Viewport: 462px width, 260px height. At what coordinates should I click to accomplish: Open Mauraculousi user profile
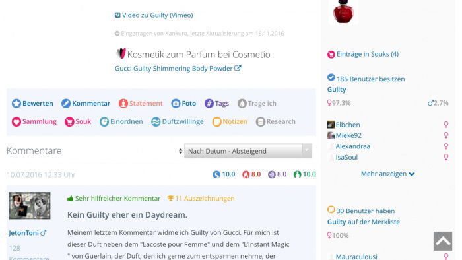[356, 257]
